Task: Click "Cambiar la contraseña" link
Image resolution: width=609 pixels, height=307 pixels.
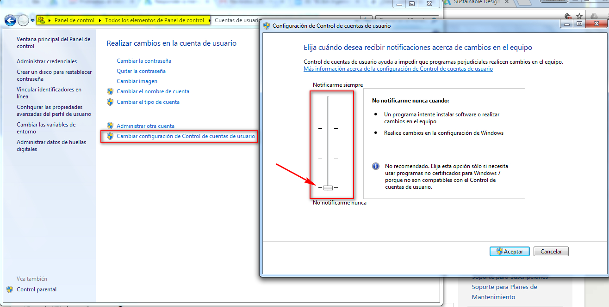Action: point(144,60)
